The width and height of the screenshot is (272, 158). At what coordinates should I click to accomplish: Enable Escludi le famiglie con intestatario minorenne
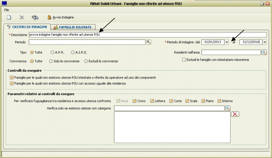click(x=184, y=59)
